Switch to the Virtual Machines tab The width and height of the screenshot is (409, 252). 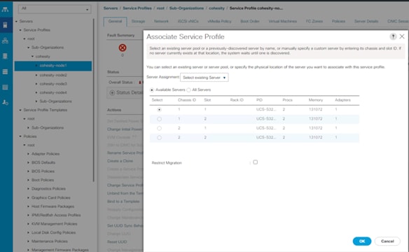(282, 22)
